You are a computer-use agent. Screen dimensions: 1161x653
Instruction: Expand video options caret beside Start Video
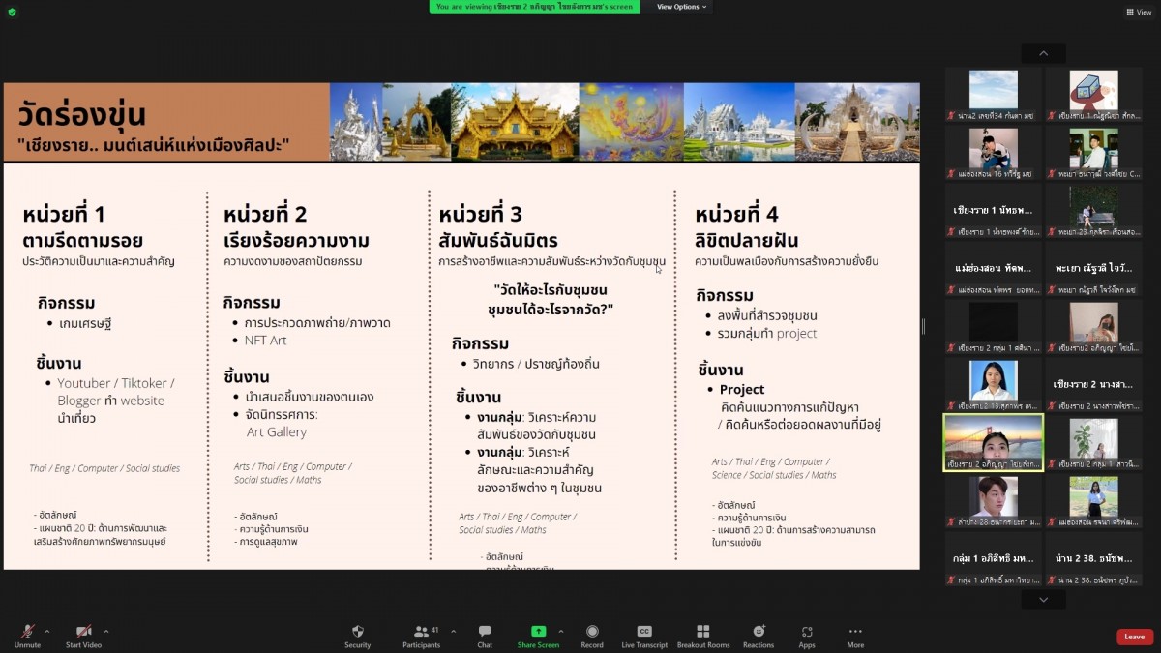(x=105, y=631)
